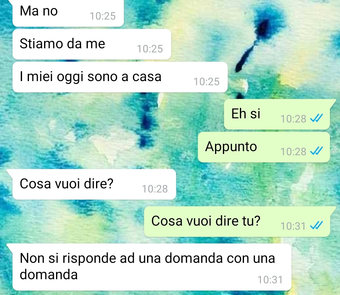Tap the 10:28 time beside 'Appunto'
This screenshot has width=340, height=295.
tap(293, 152)
